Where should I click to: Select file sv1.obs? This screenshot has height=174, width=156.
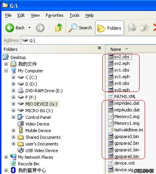(x=122, y=70)
